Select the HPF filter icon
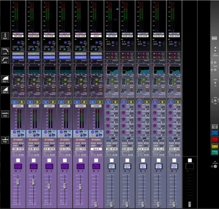The width and height of the screenshot is (219, 209). click(5, 60)
